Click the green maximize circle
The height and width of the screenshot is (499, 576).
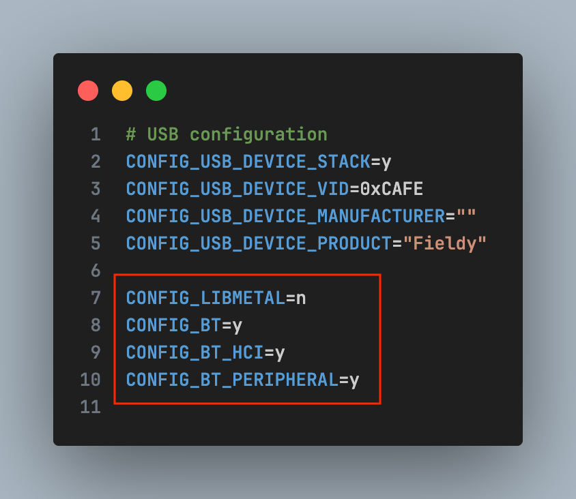coord(156,91)
